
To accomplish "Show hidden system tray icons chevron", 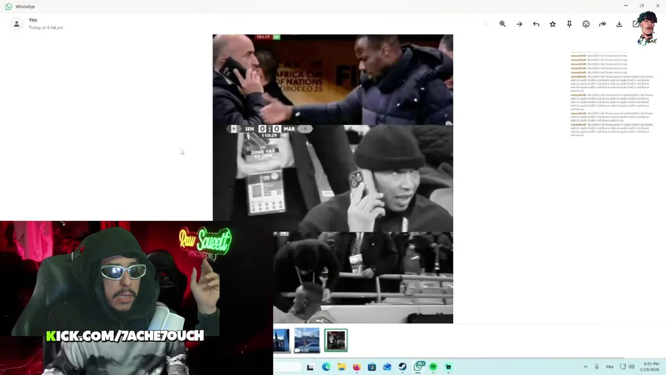I will pos(585,367).
